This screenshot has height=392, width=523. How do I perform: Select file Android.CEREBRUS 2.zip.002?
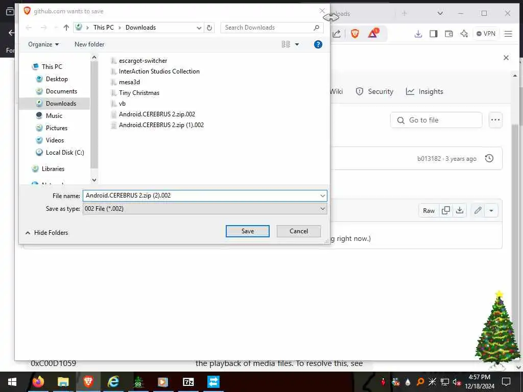(157, 114)
